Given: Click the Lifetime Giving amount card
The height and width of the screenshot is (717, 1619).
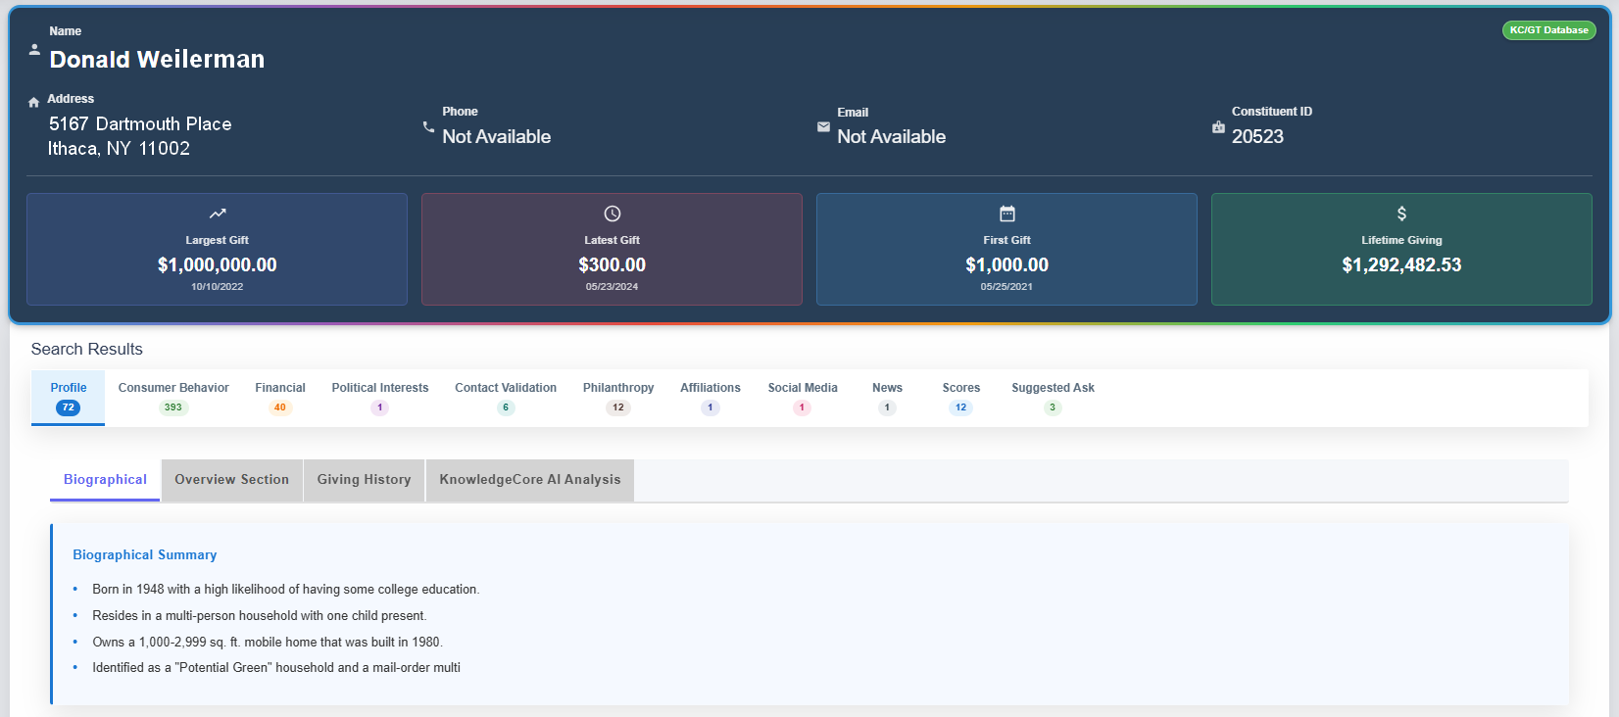Looking at the screenshot, I should pyautogui.click(x=1401, y=250).
